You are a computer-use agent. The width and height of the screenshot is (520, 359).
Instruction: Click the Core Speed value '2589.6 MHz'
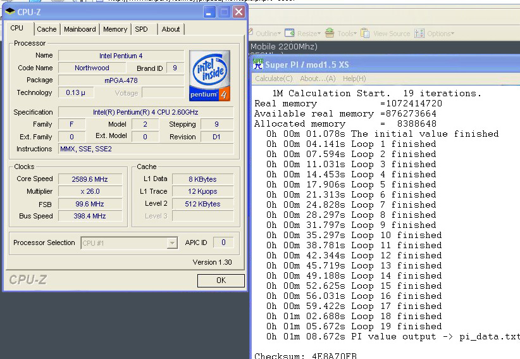click(90, 179)
